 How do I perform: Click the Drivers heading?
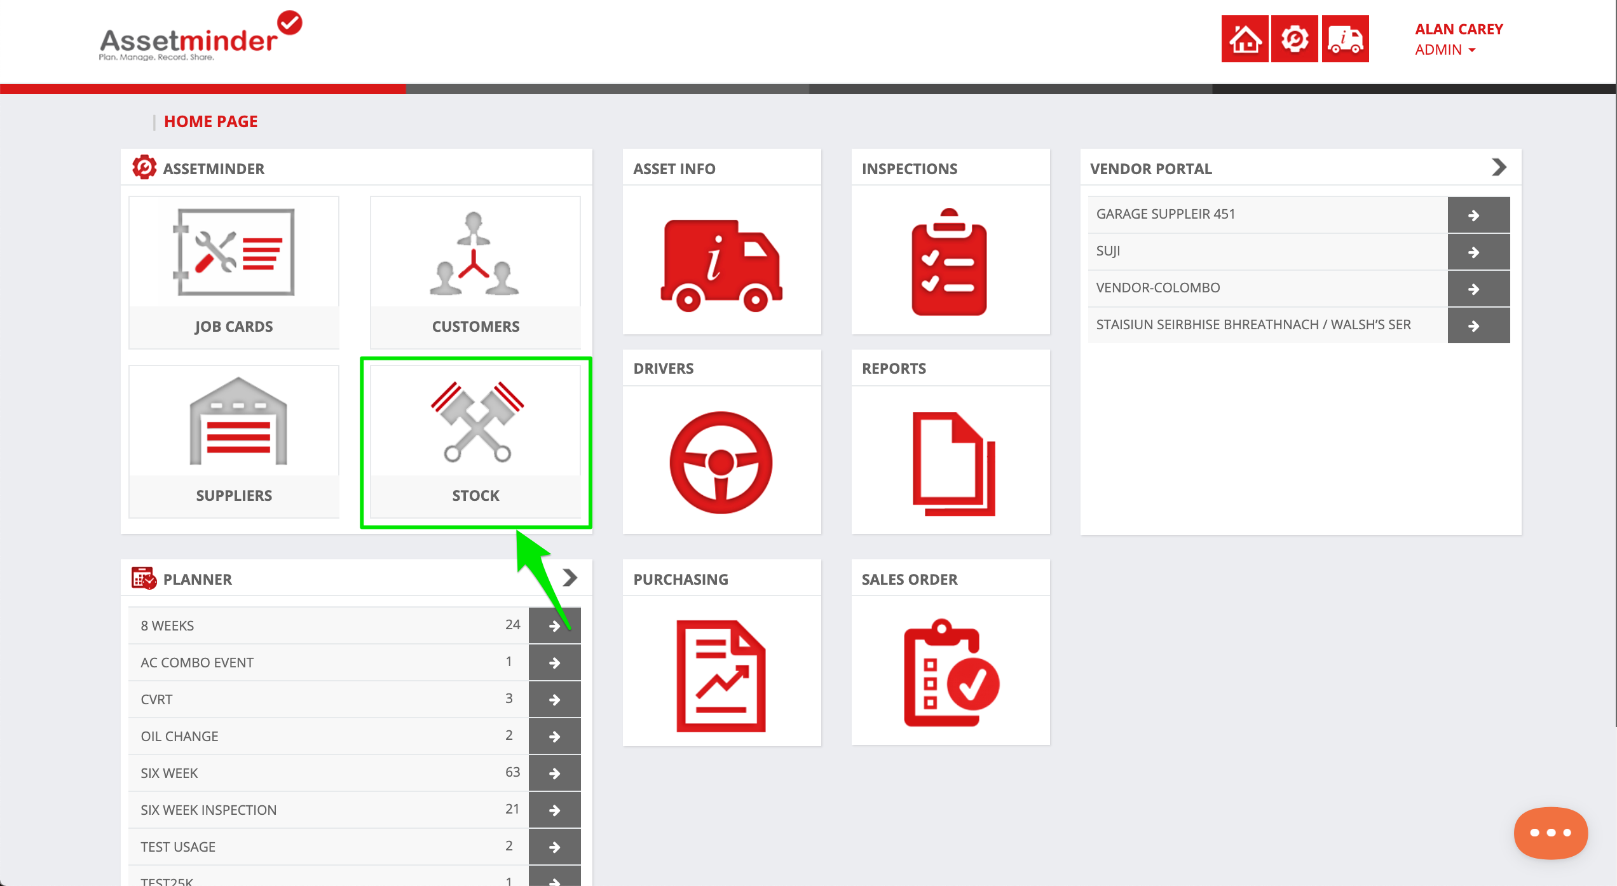pos(664,368)
